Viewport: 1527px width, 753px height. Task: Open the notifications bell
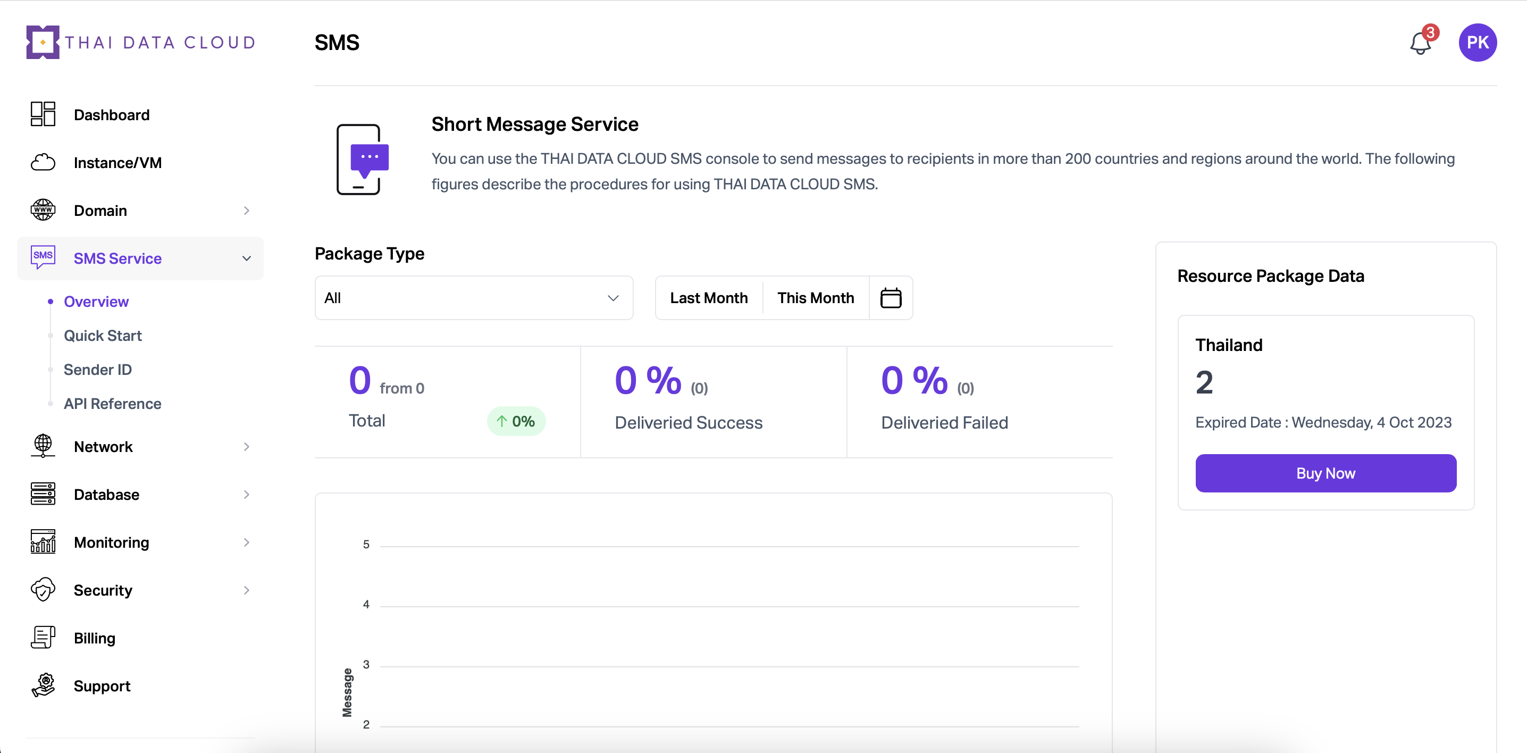1420,43
